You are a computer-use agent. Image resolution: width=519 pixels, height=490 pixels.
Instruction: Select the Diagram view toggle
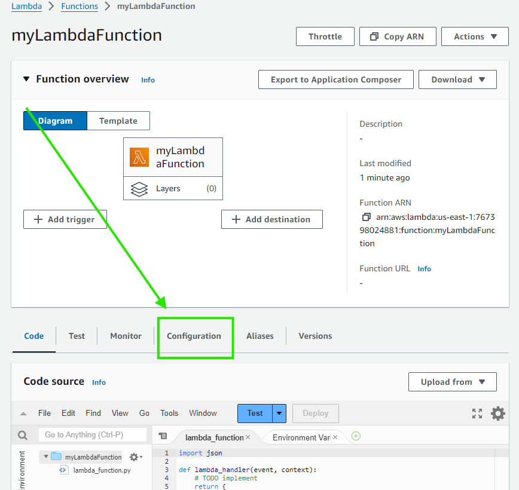click(x=56, y=121)
